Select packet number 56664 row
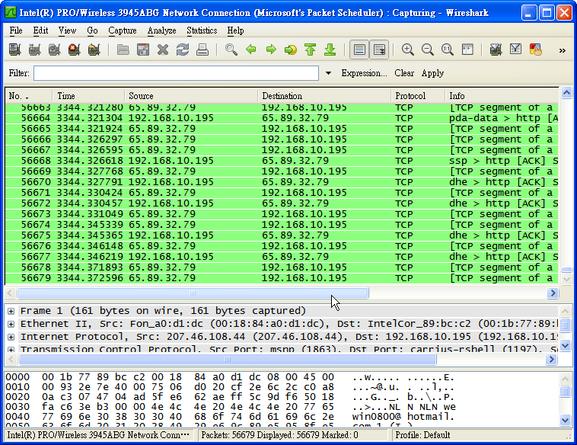Viewport: 577px width, 445px height. point(282,118)
